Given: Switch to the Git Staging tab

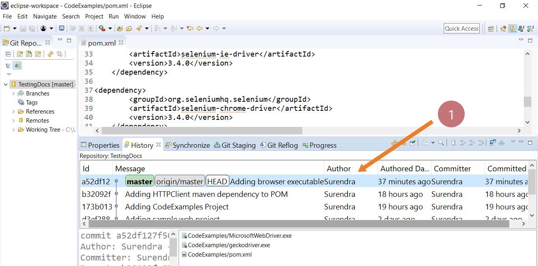Looking at the screenshot, I should [x=235, y=145].
